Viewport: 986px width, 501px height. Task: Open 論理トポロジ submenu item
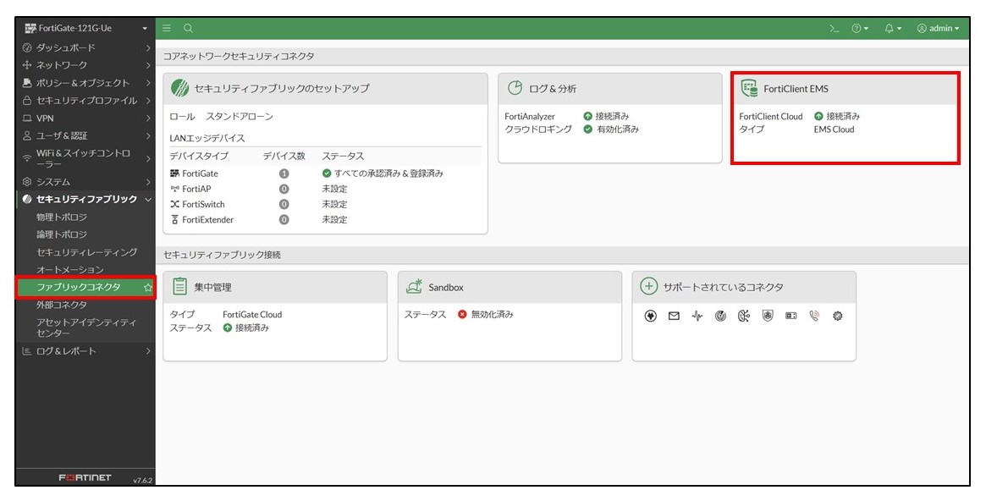(62, 234)
